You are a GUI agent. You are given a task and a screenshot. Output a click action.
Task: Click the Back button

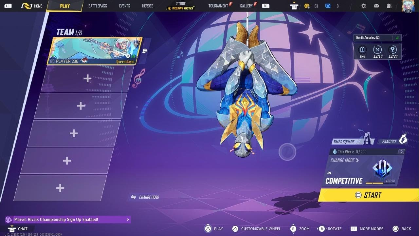[x=402, y=229]
